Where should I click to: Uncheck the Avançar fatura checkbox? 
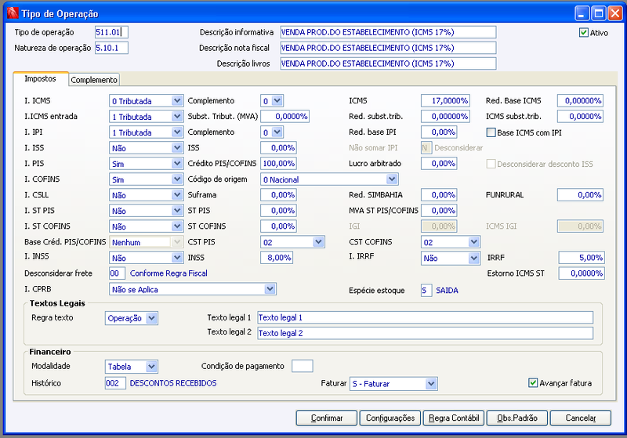pyautogui.click(x=533, y=383)
